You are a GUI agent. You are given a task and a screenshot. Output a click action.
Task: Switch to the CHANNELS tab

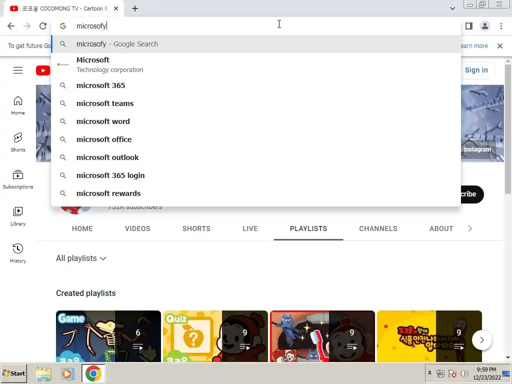[x=378, y=228]
